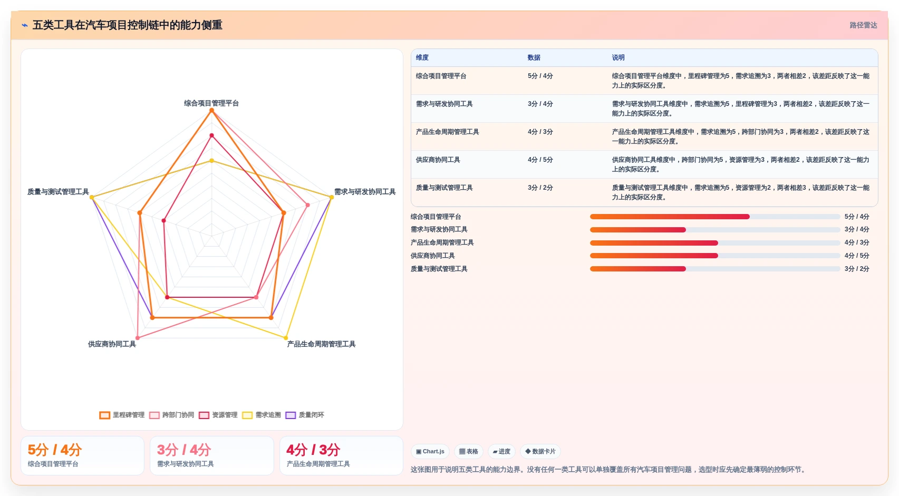The width and height of the screenshot is (899, 496).
Task: Click the 4分 / 5分 value beside the progress bar
Action: (857, 256)
